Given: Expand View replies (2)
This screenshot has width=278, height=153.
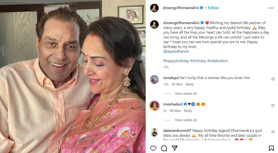Looking at the screenshot, I should click(186, 120).
